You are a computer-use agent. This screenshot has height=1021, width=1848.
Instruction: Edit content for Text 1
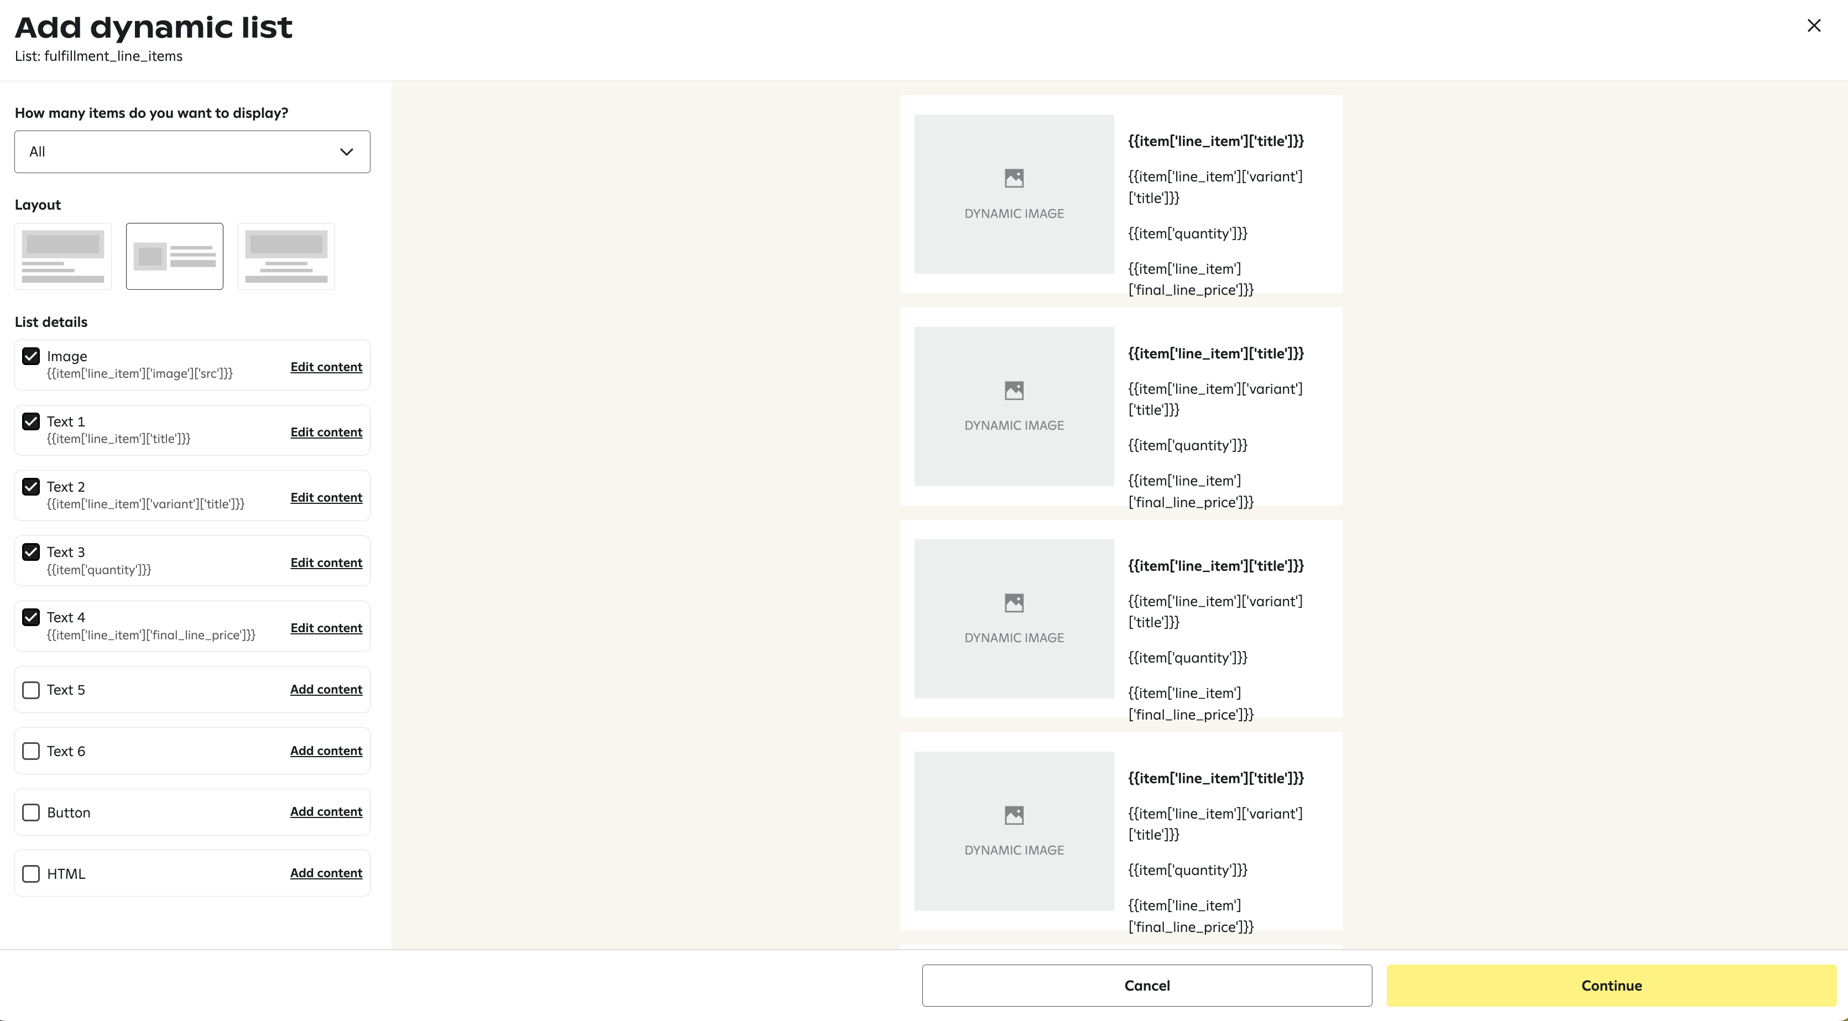point(326,432)
